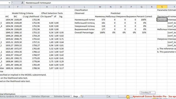This screenshot has width=176, height=99.
Task: Click 'b. This parameter' footnote cell
Action: [x=166, y=52]
